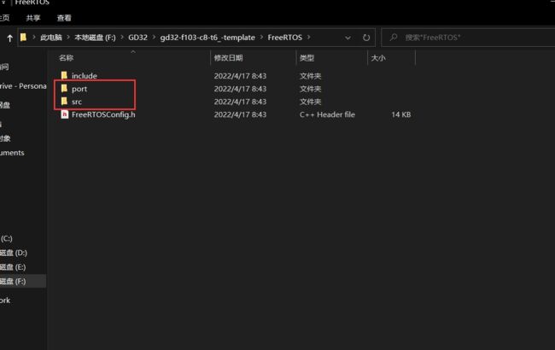Click C++ Header file type text
The width and height of the screenshot is (555, 350).
327,114
